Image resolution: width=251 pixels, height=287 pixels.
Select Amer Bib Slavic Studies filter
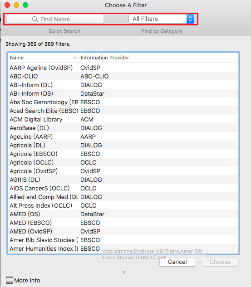point(123,240)
